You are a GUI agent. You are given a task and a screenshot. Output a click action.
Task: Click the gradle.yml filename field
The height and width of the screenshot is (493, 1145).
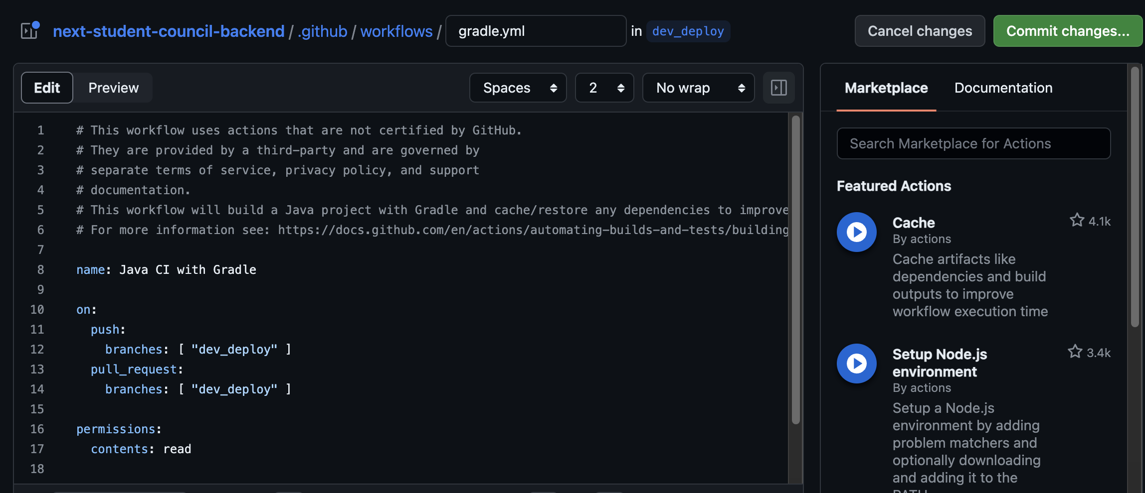536,31
